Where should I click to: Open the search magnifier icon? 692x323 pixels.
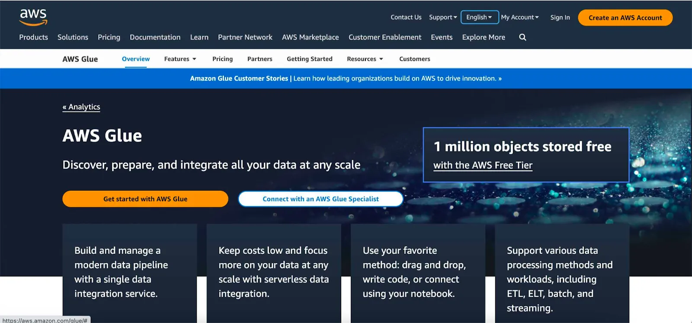522,37
